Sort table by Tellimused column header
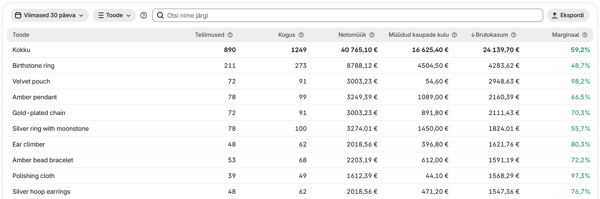 (210, 35)
